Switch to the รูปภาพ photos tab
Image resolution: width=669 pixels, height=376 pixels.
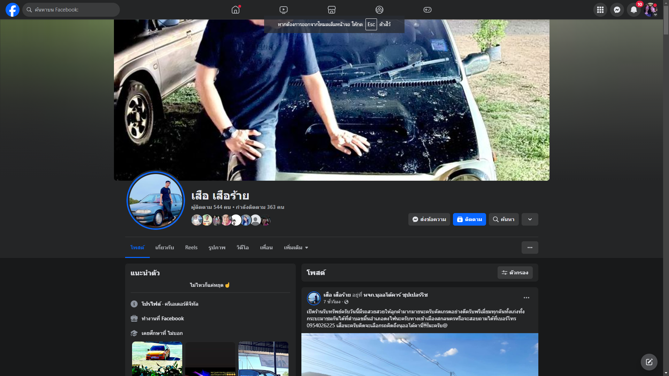pos(217,248)
